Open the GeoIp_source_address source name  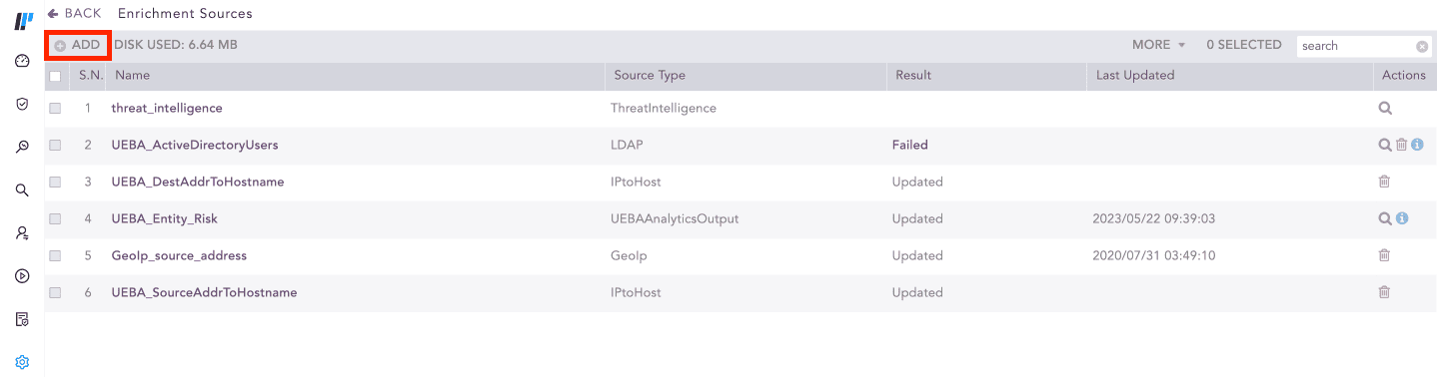179,255
